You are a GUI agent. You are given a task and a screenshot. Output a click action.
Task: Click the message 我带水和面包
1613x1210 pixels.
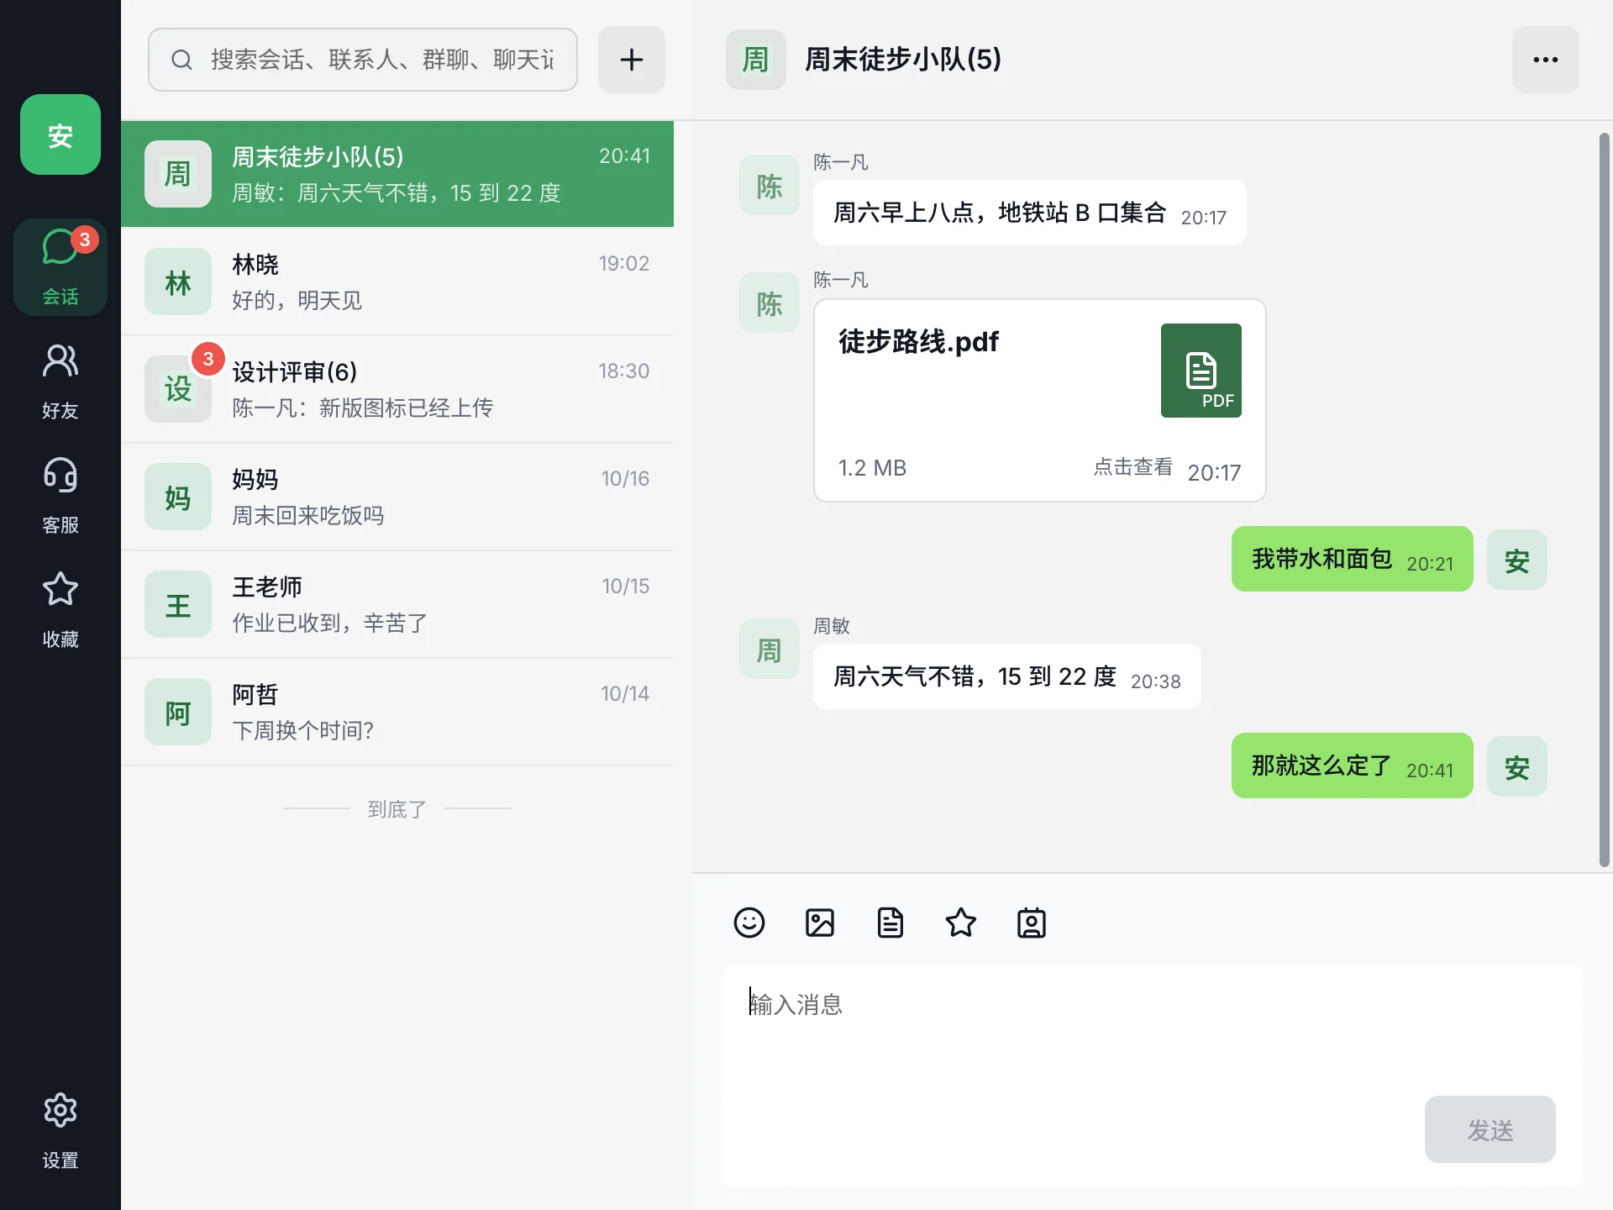coord(1352,560)
